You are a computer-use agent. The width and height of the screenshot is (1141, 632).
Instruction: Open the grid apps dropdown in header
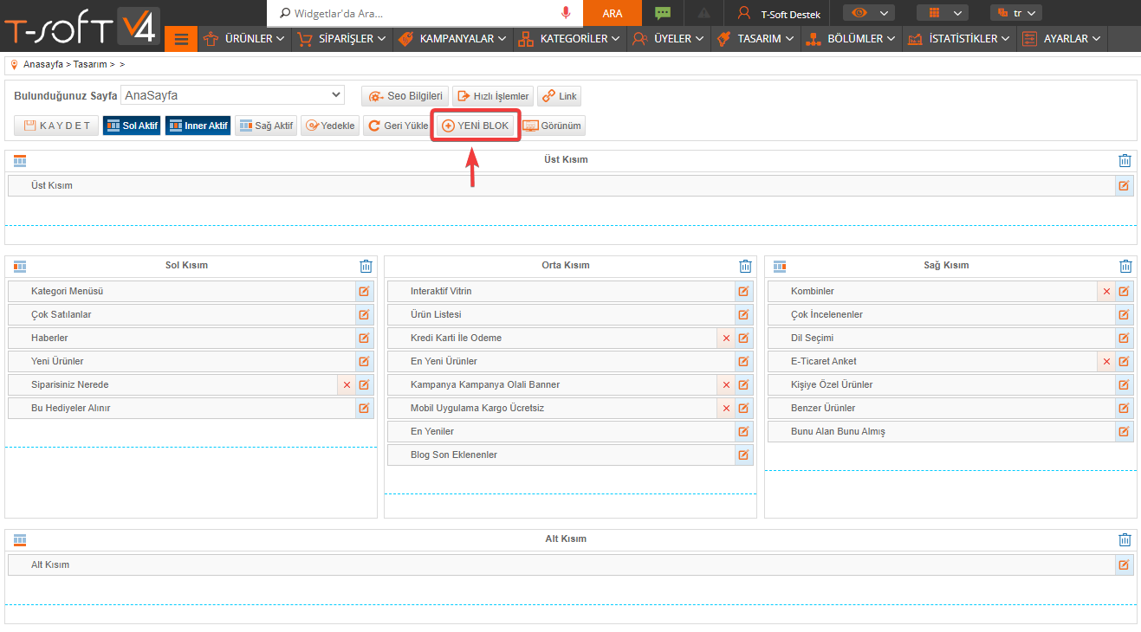pos(942,13)
